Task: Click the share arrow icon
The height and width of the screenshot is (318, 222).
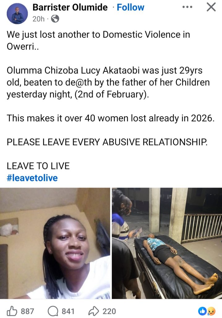Action: click(94, 311)
